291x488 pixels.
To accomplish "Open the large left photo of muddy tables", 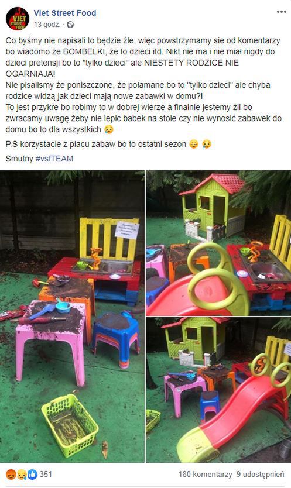I will 72,316.
